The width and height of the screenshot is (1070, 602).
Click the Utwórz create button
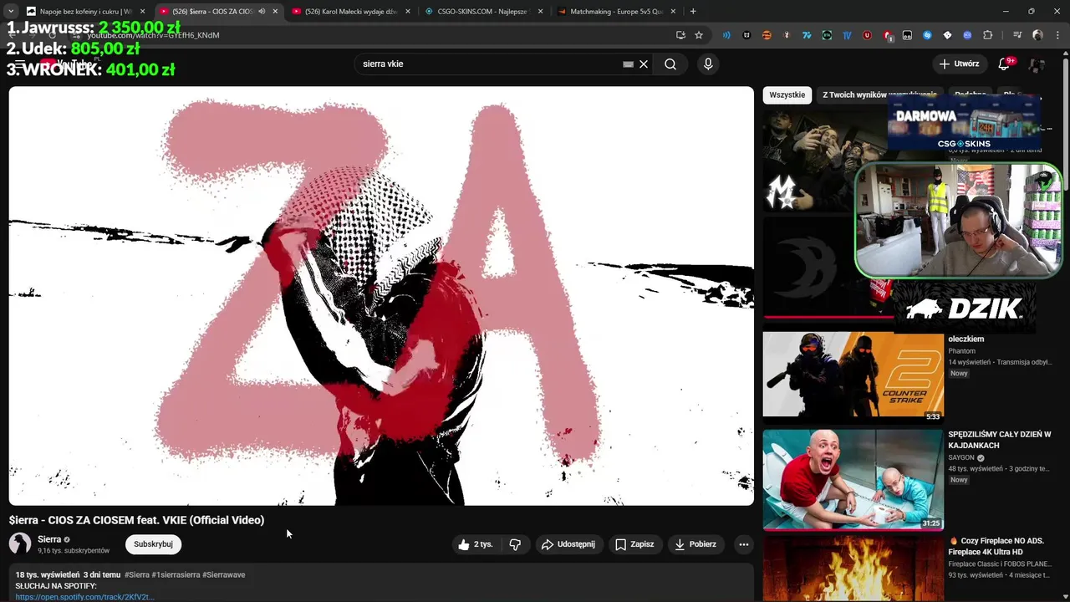pyautogui.click(x=959, y=64)
